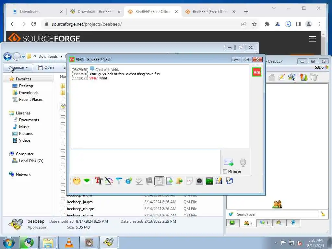
Task: Click the Search user field
Action: click(277, 214)
